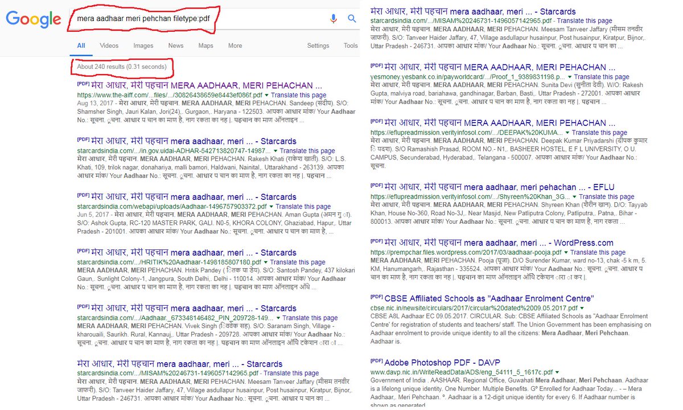
Task: Translate the DEEPAK%20KUMA result page
Action: click(x=599, y=132)
